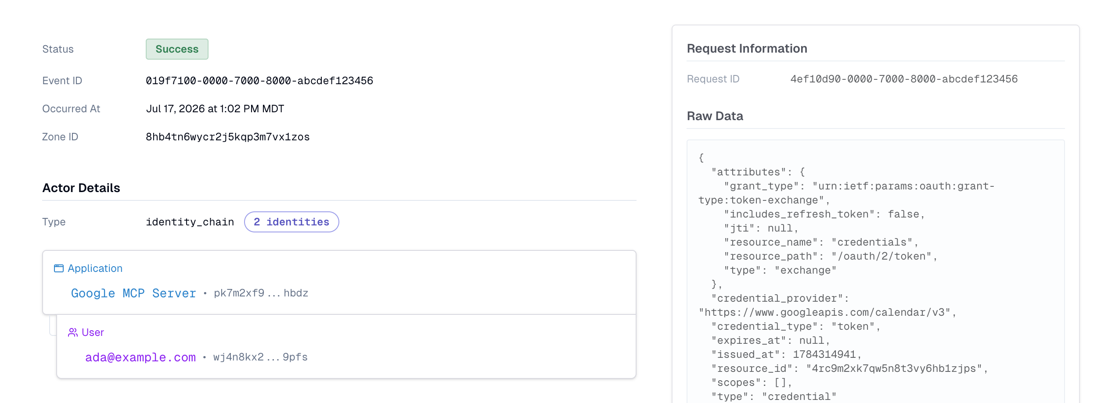Click the "includes_refresh_token": false line
The image size is (1108, 403).
point(824,214)
